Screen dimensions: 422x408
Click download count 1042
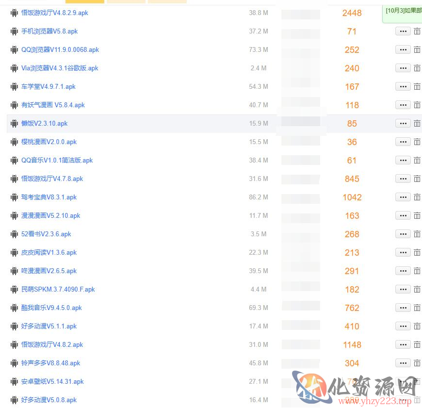352,197
